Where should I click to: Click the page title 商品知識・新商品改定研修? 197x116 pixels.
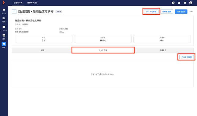36,12
